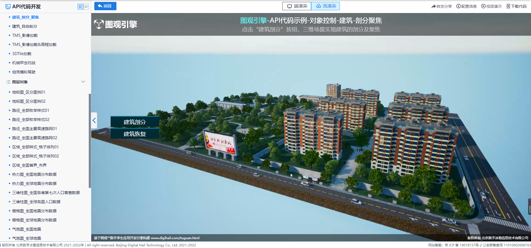The width and height of the screenshot is (531, 248).
Task: Open 区域_全部样式_格子排列01
Action: coord(35,147)
